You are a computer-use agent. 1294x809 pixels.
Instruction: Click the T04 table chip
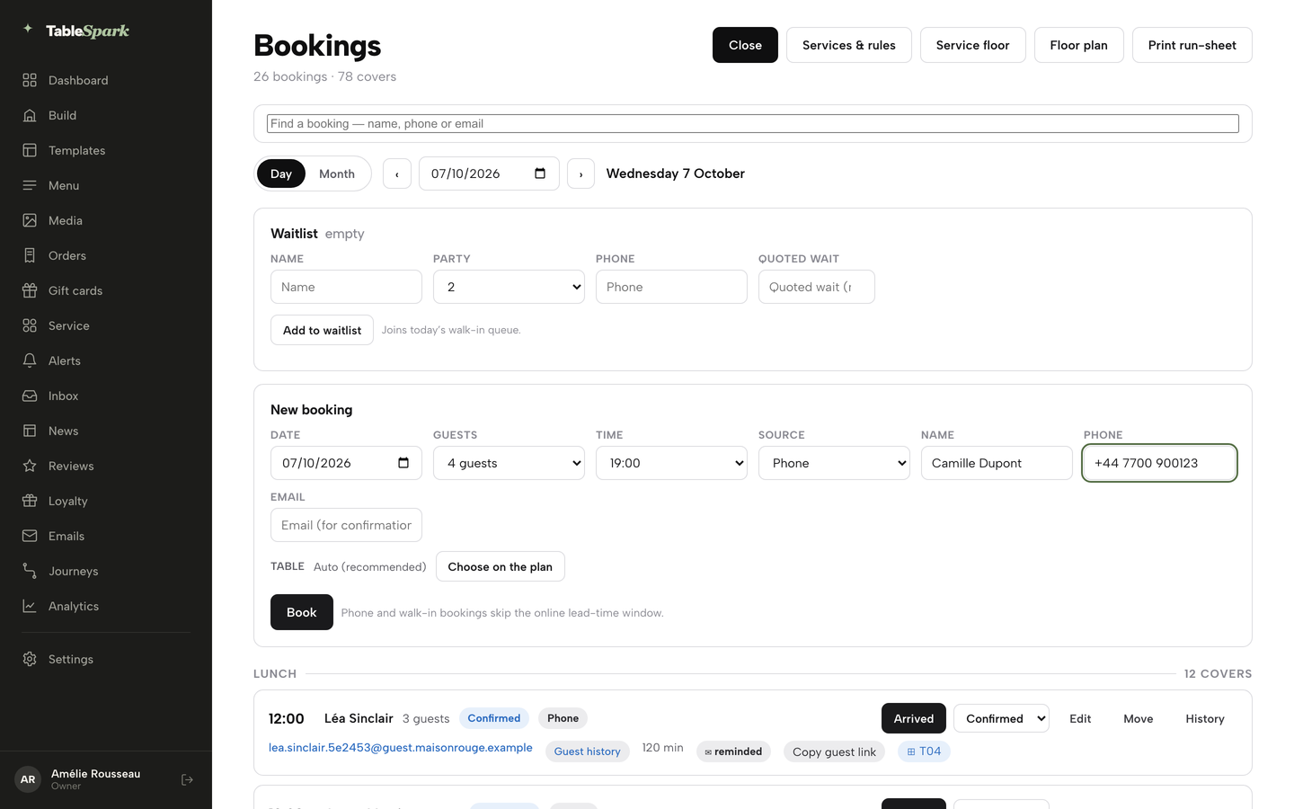pos(924,751)
